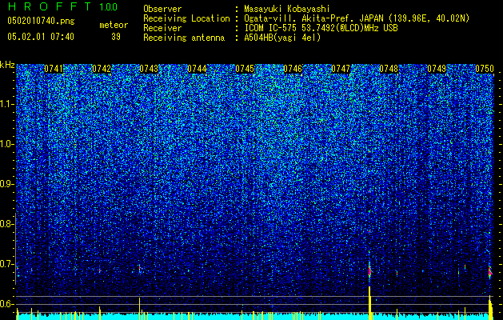Select receiver value ICOM IC-575 53.7492 MHz USB

click(321, 28)
